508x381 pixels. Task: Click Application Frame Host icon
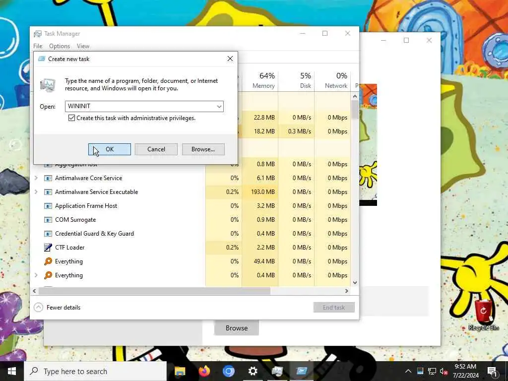tap(48, 206)
